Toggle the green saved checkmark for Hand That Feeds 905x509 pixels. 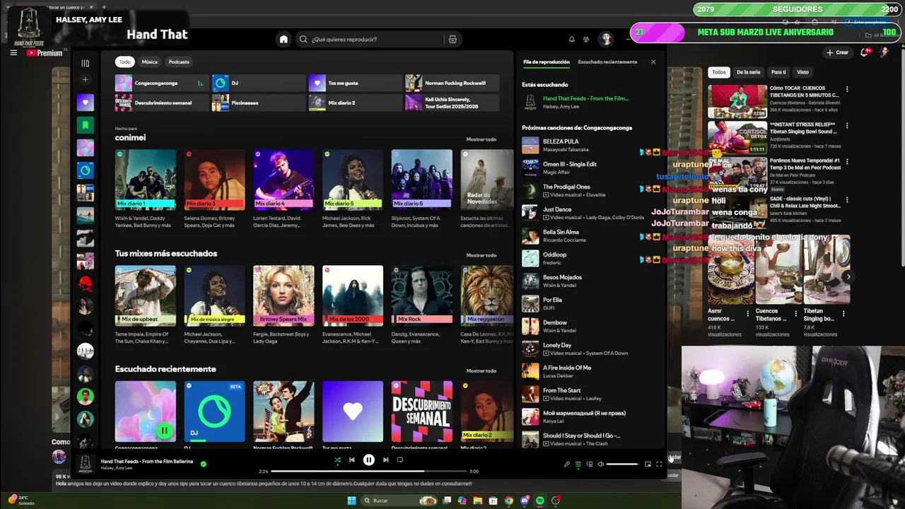point(204,464)
